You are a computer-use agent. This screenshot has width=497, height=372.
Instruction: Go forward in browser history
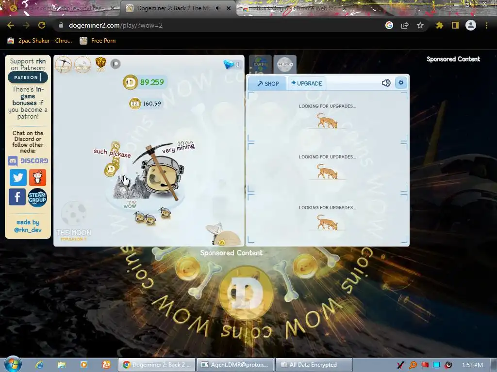tap(26, 25)
